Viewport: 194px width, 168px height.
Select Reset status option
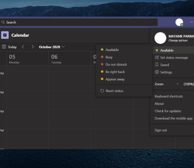click(x=124, y=91)
